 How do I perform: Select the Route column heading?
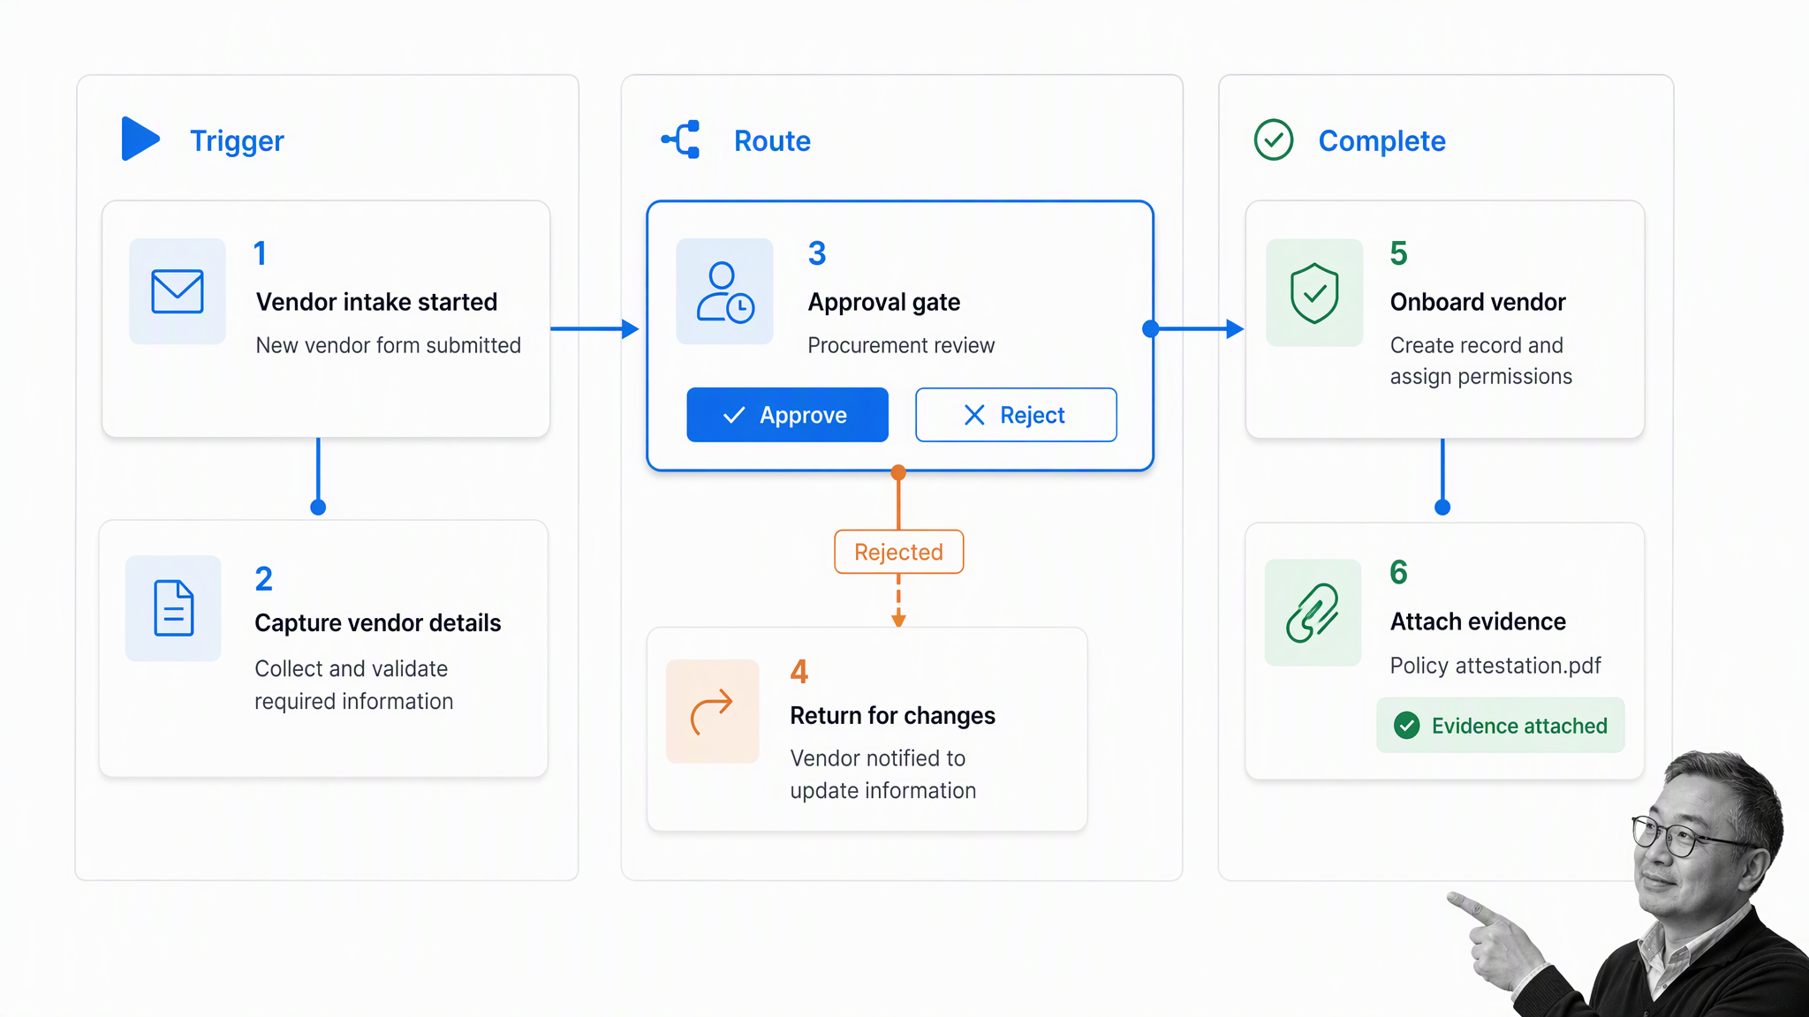pyautogui.click(x=772, y=141)
